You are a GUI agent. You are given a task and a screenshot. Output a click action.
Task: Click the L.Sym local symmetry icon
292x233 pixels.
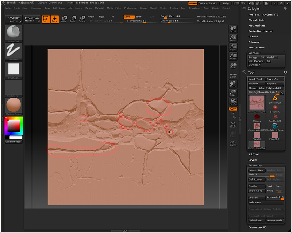(233, 75)
